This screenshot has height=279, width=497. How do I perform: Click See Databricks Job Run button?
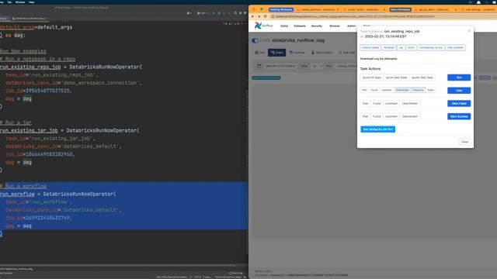click(x=378, y=129)
